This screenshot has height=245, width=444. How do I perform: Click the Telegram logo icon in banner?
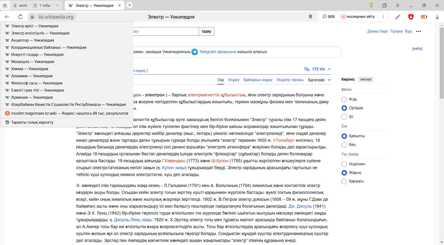click(195, 52)
